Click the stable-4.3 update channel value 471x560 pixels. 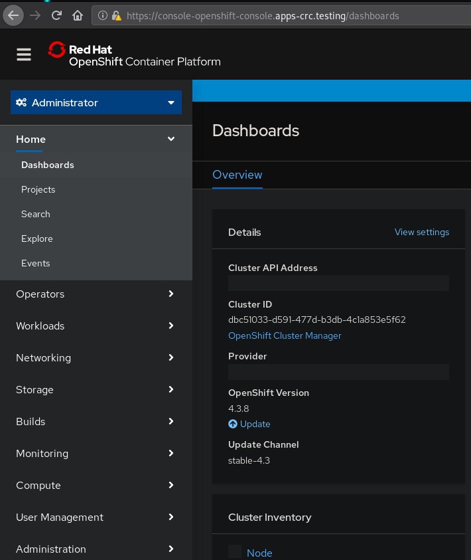point(249,460)
